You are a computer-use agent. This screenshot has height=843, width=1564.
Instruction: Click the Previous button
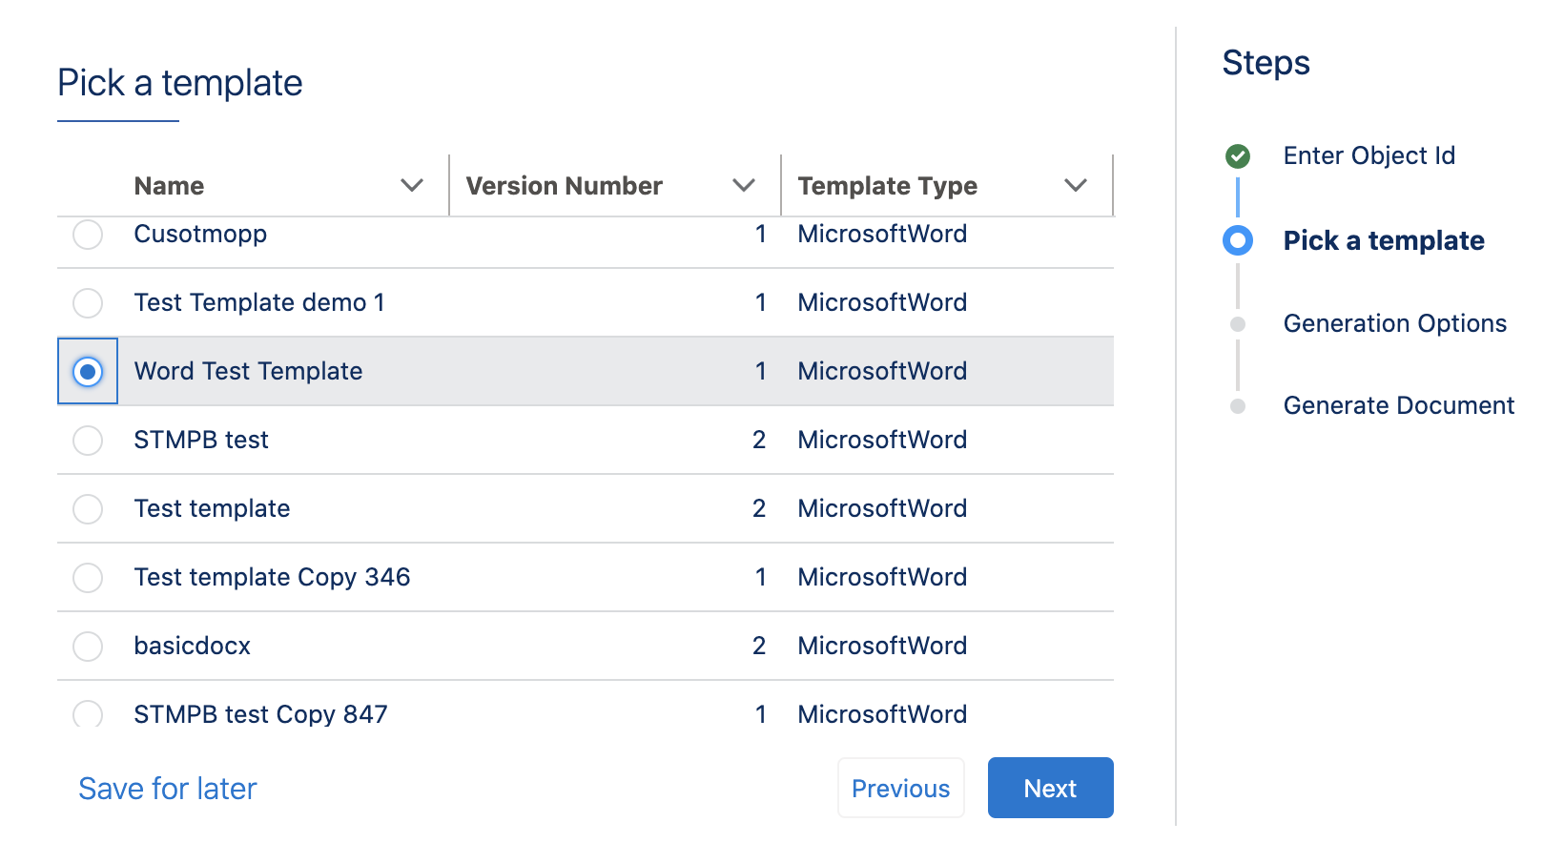click(x=900, y=789)
